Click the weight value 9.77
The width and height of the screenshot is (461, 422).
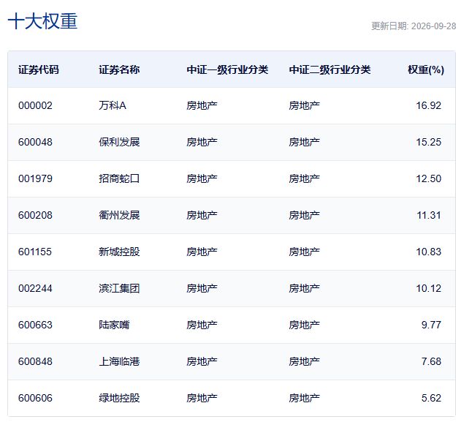431,325
